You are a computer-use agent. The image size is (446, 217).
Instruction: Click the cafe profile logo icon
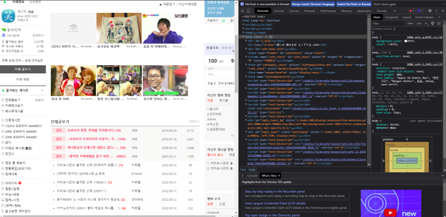coord(8,16)
